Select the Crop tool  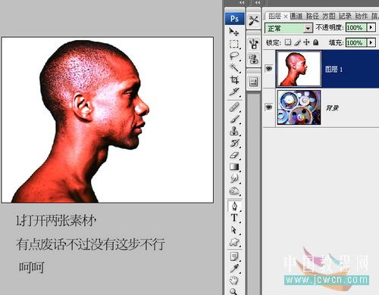tap(234, 80)
